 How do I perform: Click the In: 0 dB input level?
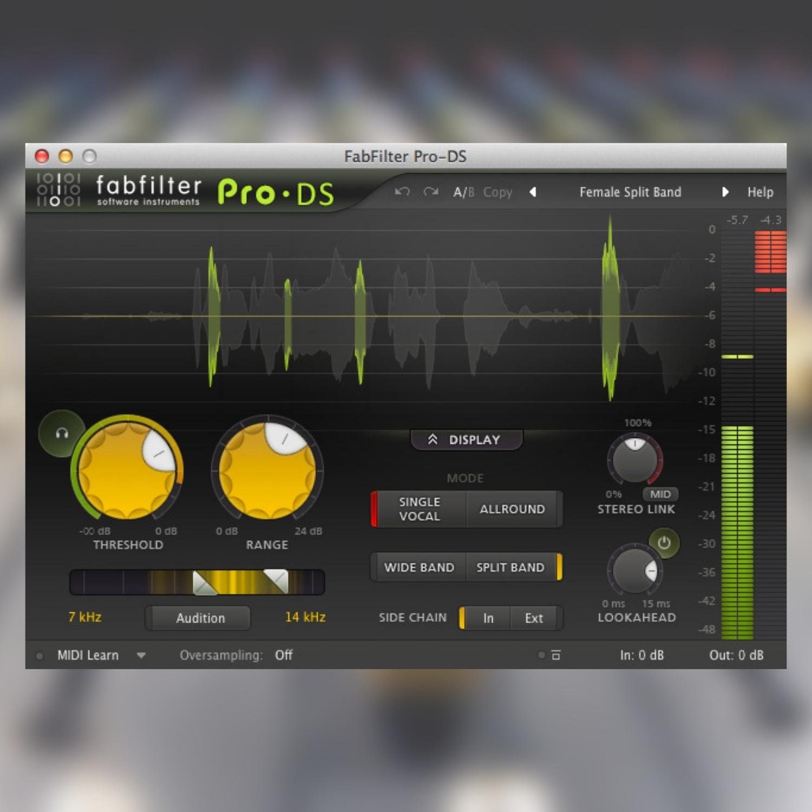(642, 656)
